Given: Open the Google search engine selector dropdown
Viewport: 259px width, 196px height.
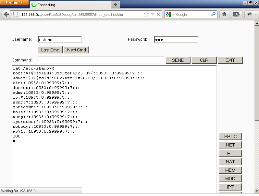Looking at the screenshot, I should click(170, 15).
